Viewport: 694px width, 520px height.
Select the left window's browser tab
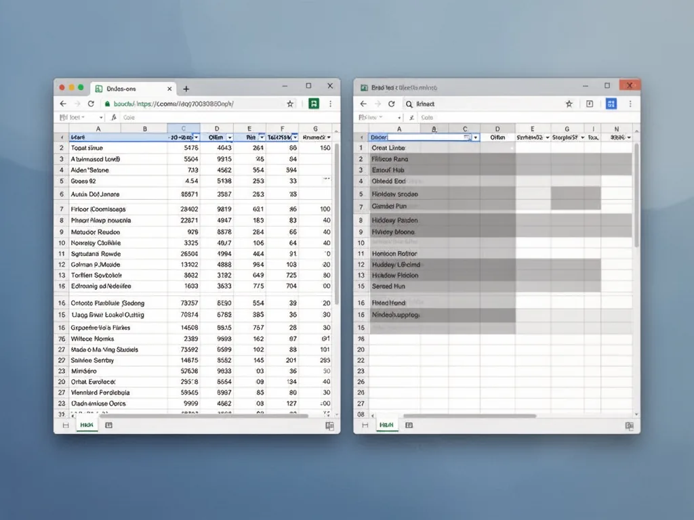pos(134,89)
